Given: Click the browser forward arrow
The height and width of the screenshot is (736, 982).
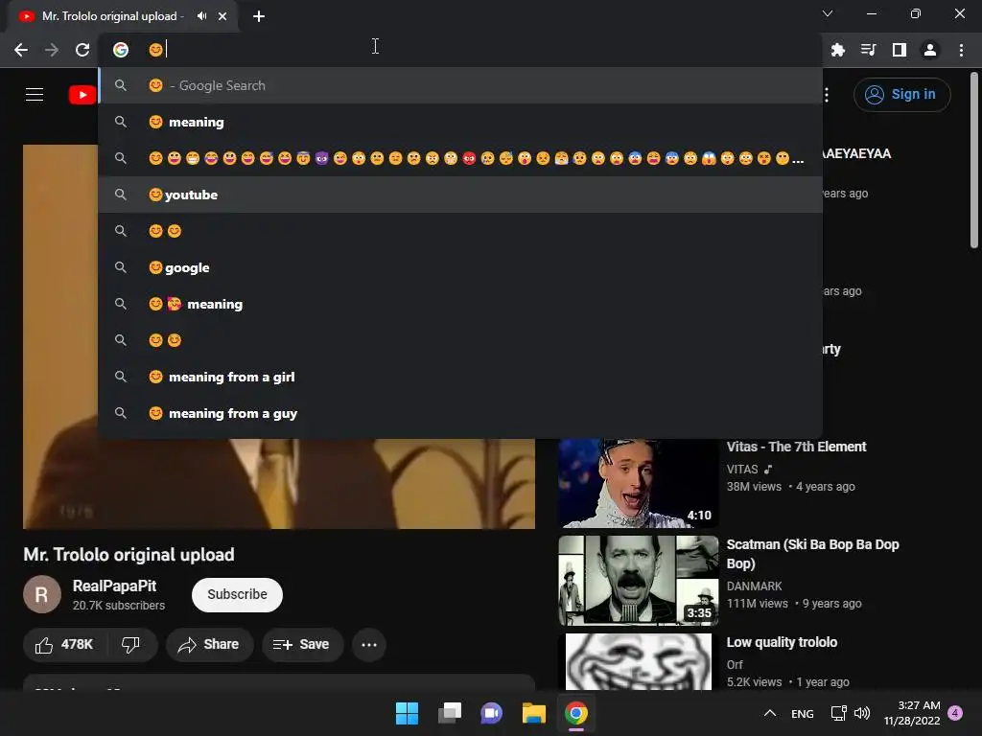Looking at the screenshot, I should pos(52,50).
